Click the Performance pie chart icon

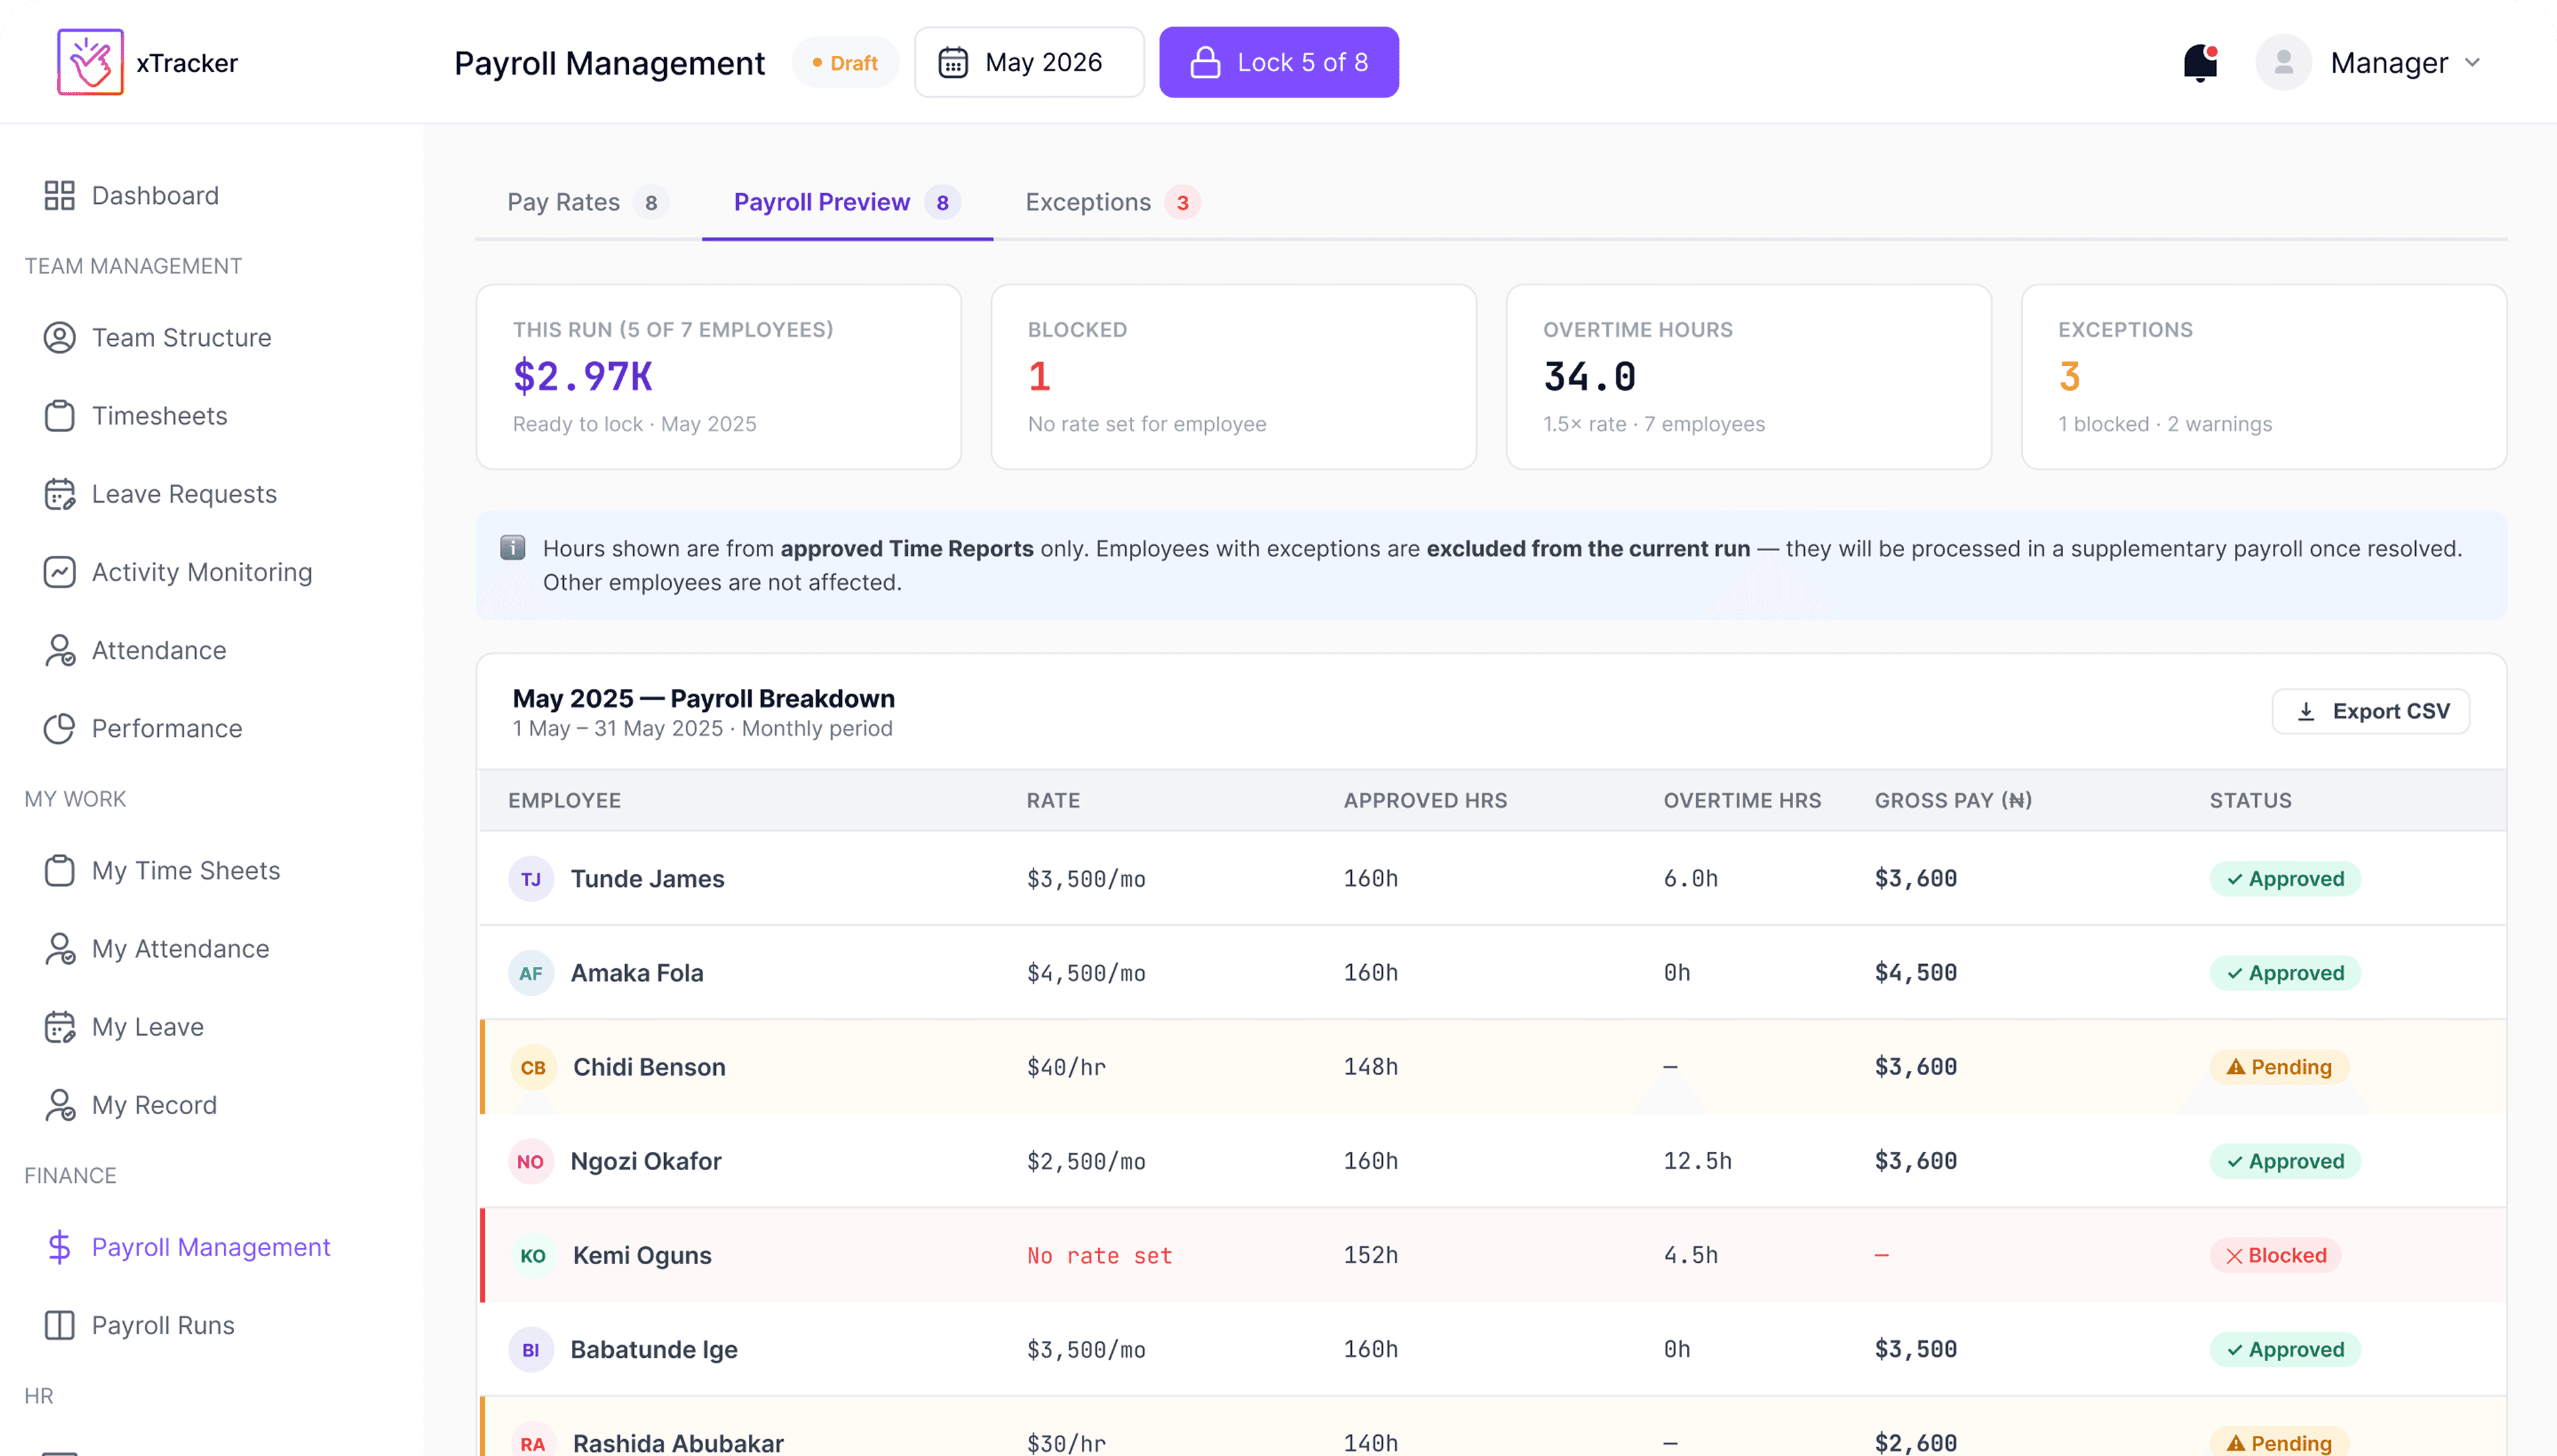point(59,728)
